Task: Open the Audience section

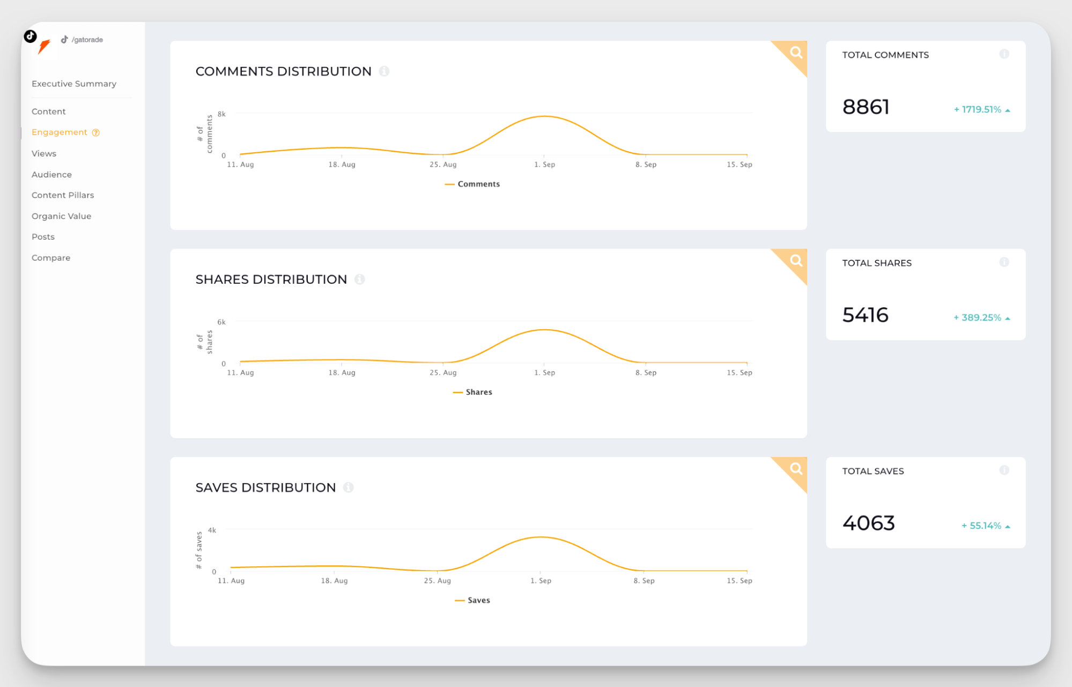Action: pos(51,174)
